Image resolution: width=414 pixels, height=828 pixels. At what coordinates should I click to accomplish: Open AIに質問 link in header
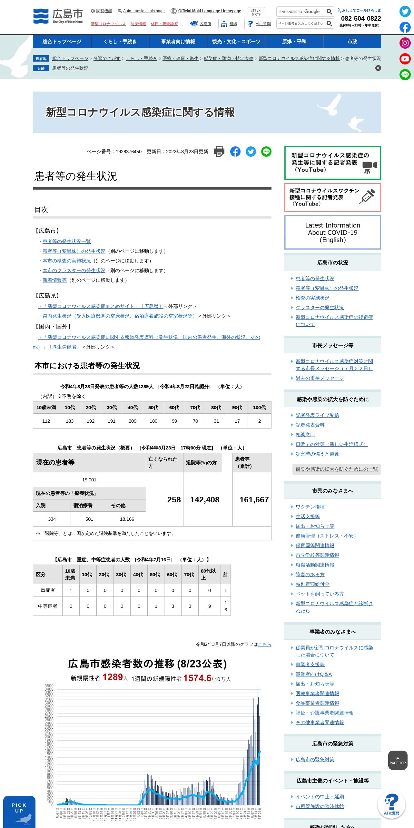[259, 24]
